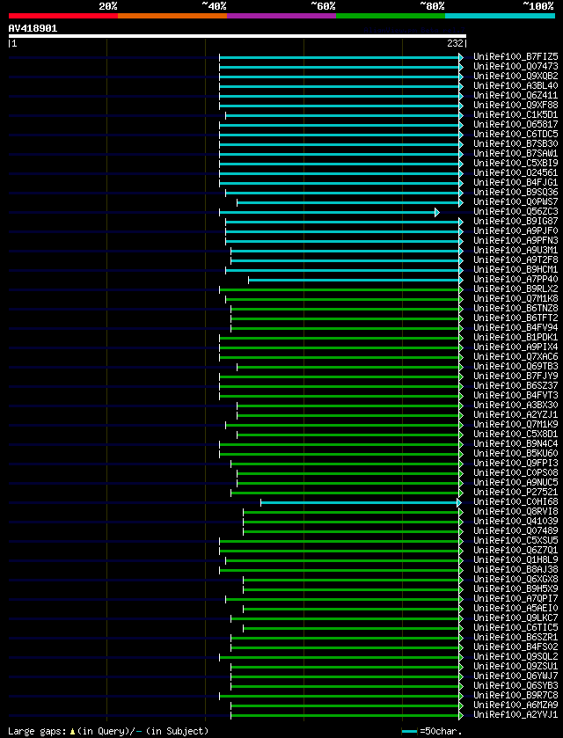Click the UniRef100_Q69TB3 label

[x=515, y=367]
